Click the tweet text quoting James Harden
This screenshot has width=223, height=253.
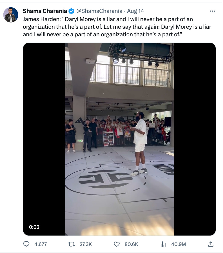[117, 27]
